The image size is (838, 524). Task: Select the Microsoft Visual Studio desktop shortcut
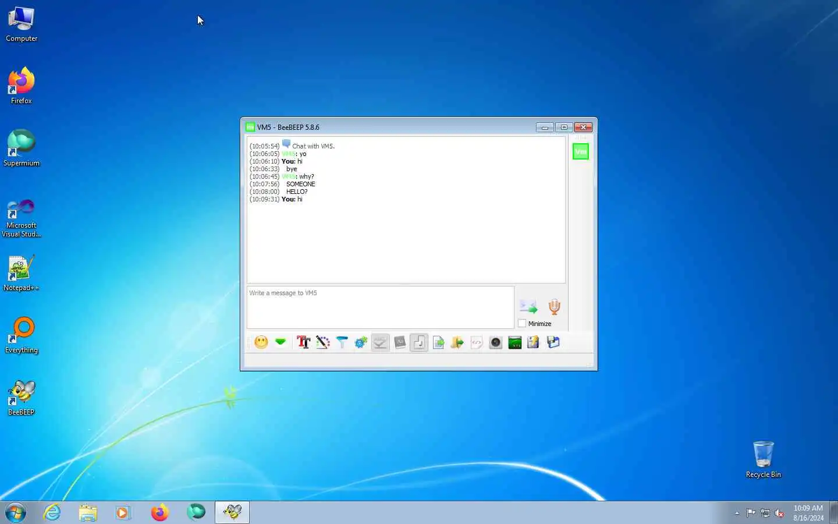click(22, 218)
